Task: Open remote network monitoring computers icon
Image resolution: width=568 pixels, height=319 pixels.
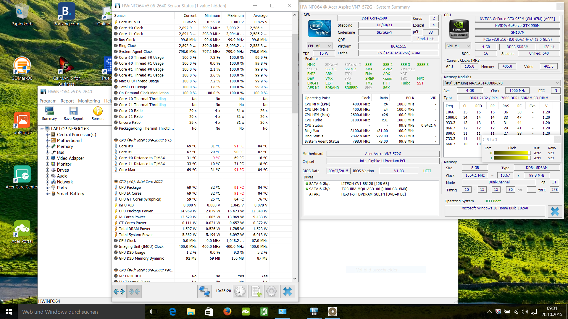Action: coord(204,292)
